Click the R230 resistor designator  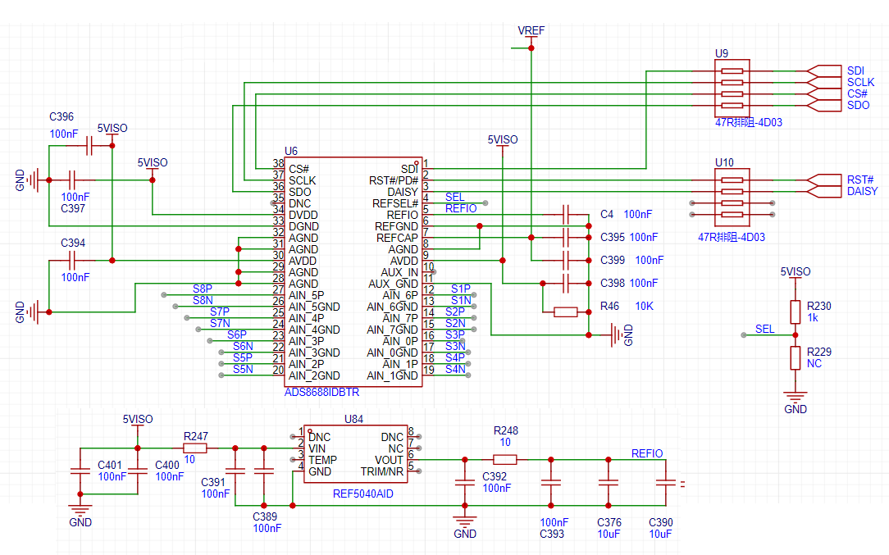coord(818,306)
